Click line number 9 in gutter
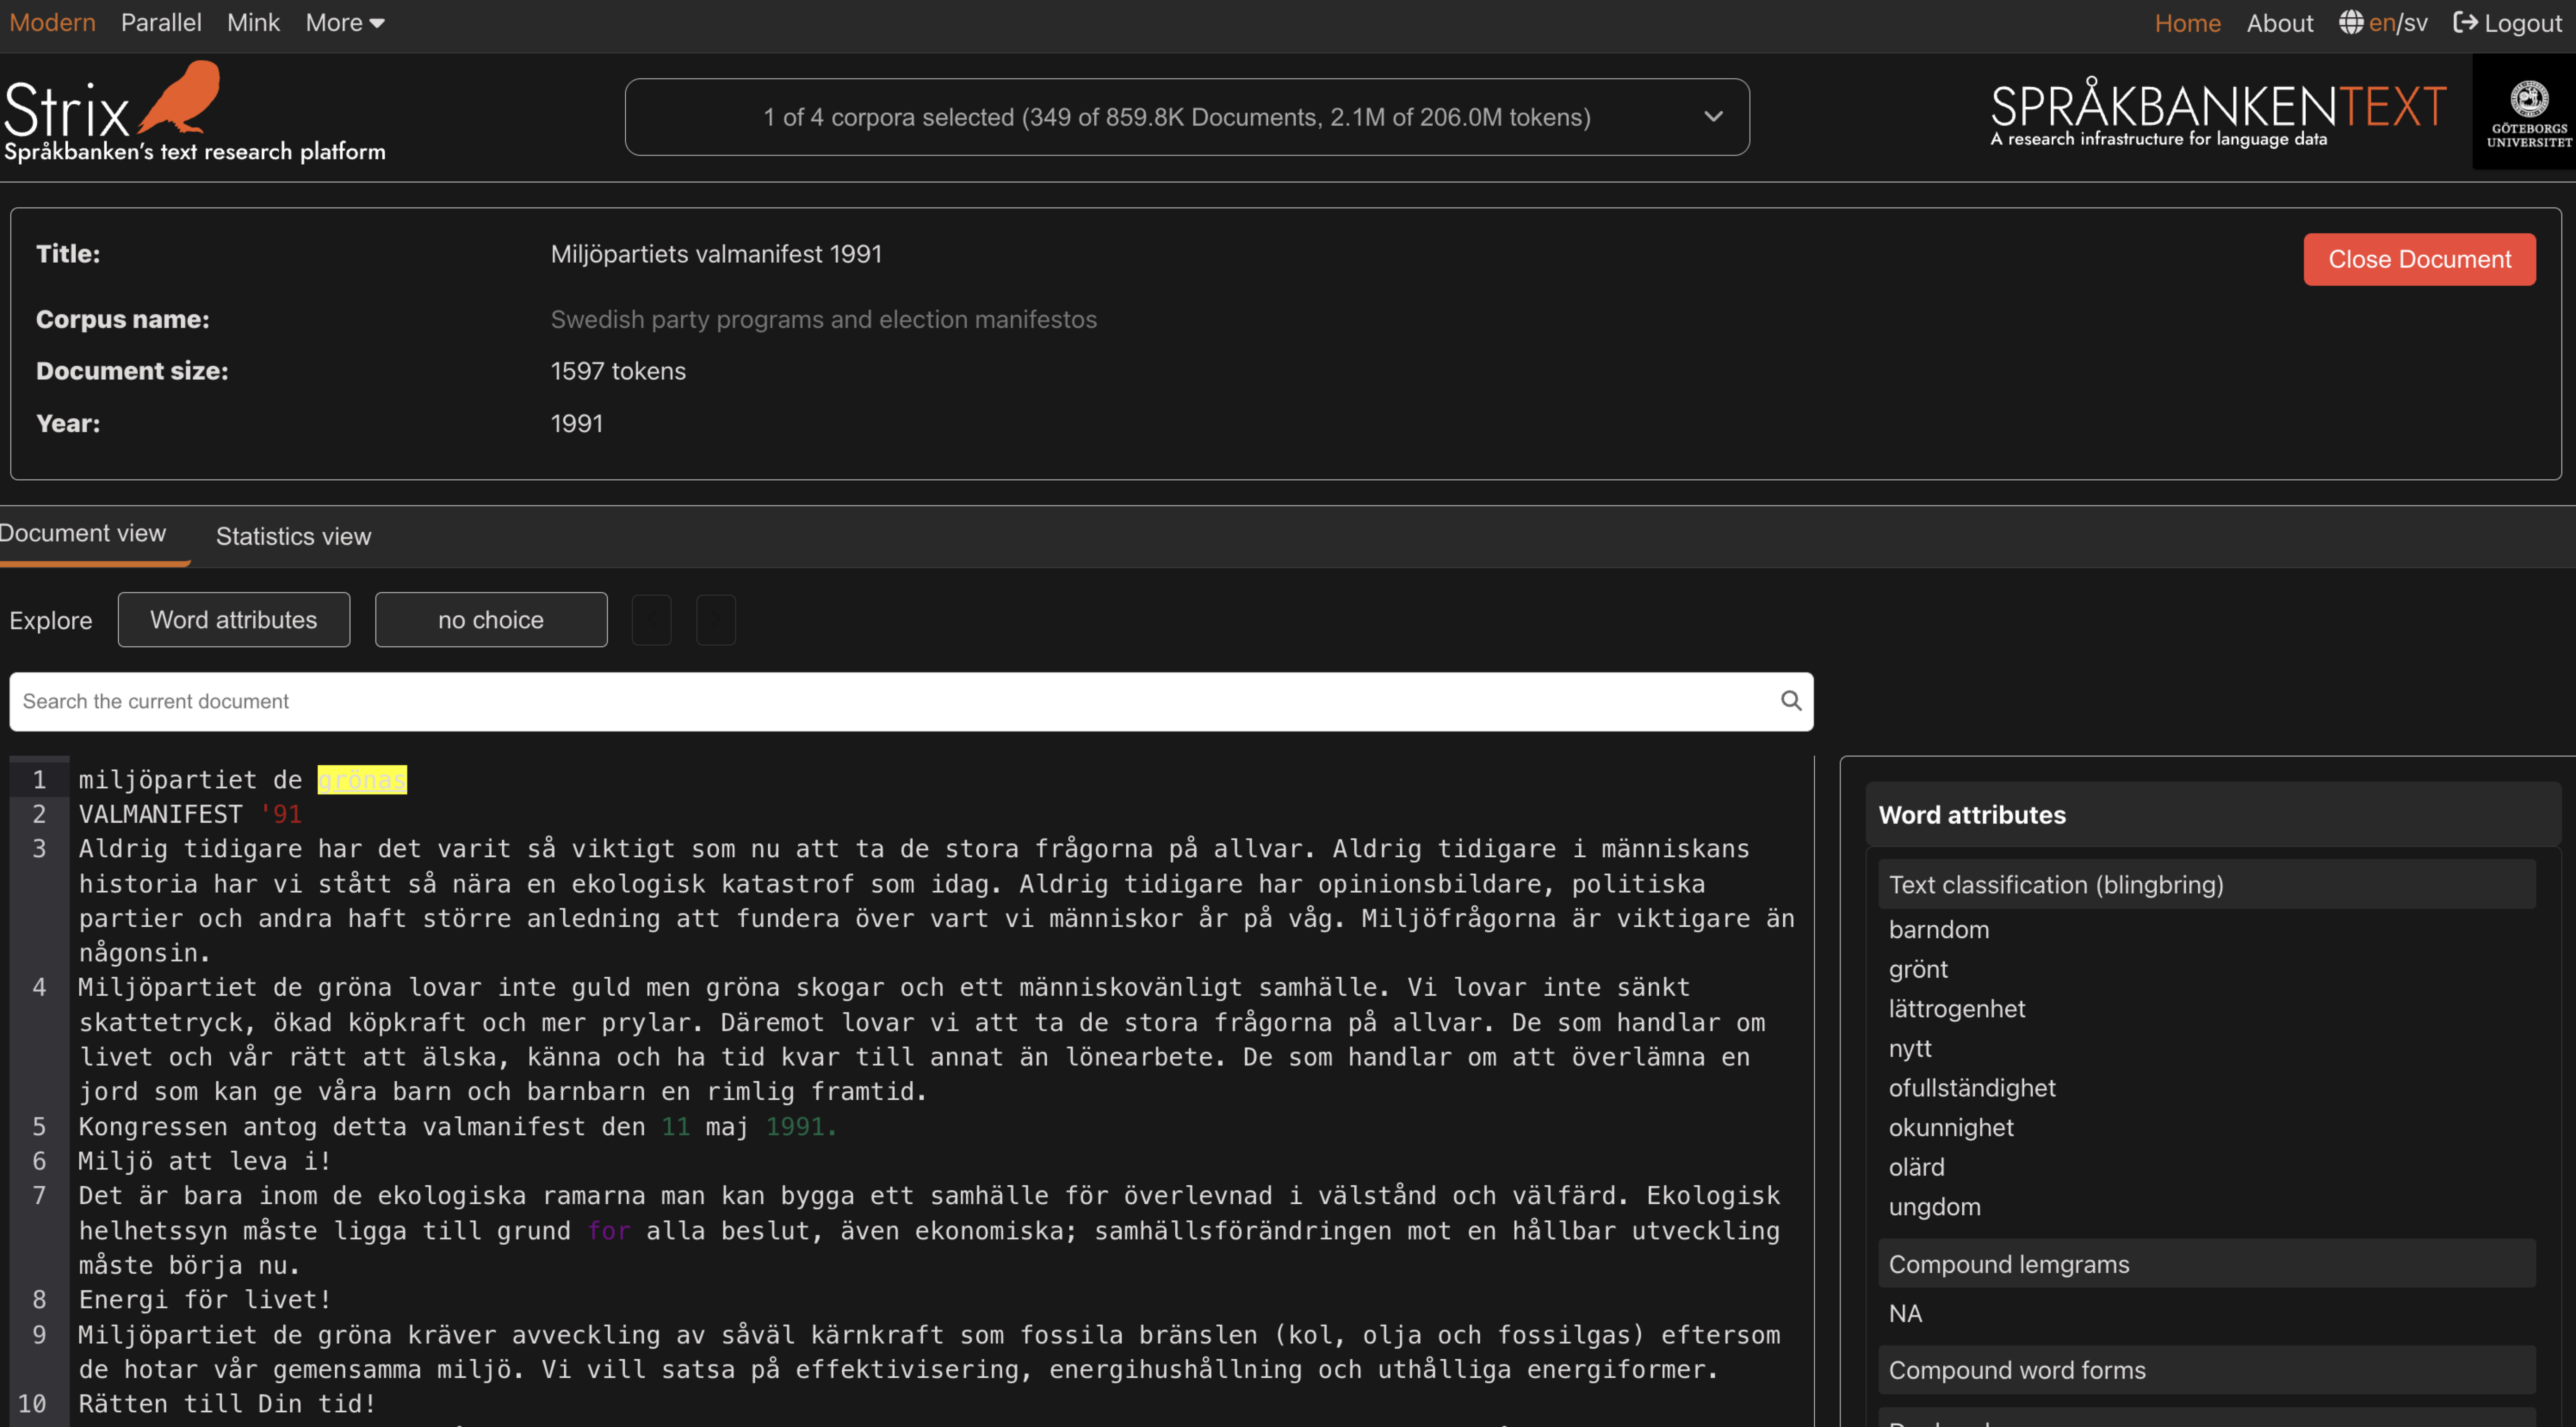Viewport: 2576px width, 1427px height. [39, 1335]
